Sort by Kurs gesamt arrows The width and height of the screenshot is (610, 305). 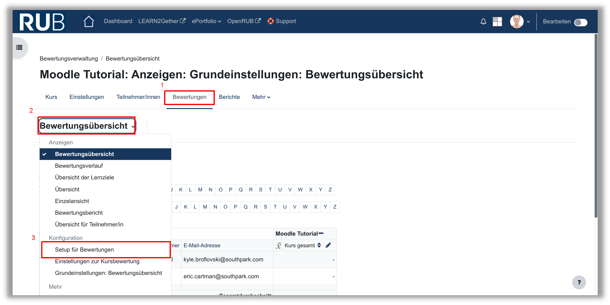point(319,245)
